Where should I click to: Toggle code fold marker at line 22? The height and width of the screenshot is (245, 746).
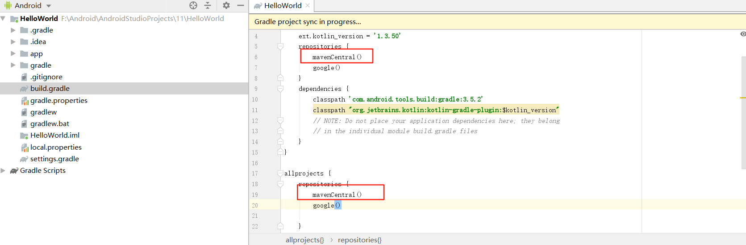coord(280,226)
